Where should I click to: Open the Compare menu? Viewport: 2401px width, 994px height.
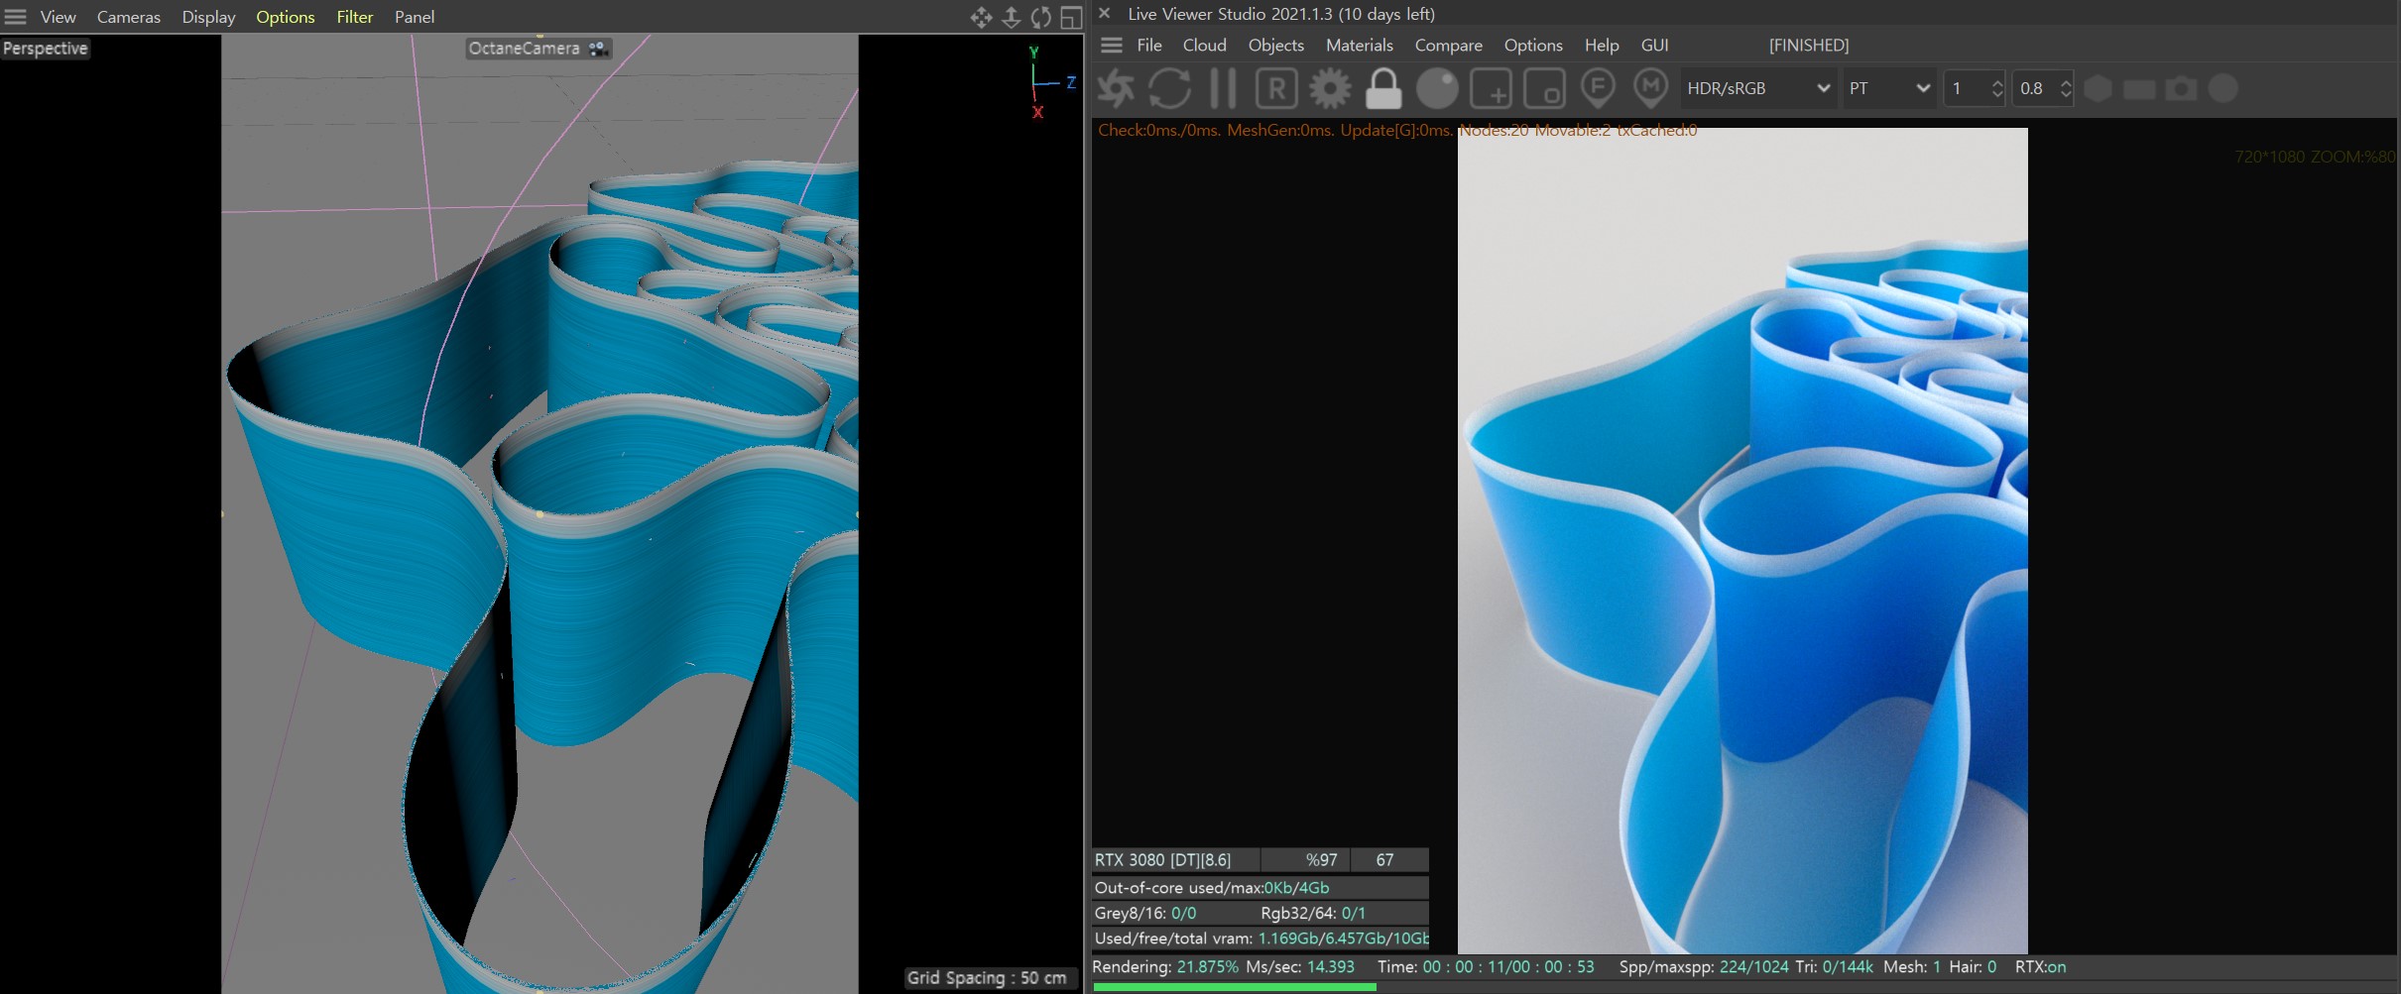(1449, 45)
